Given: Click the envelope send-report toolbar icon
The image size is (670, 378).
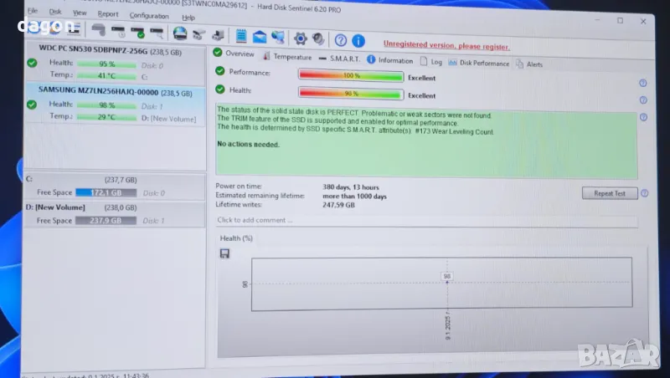Looking at the screenshot, I should pyautogui.click(x=258, y=36).
